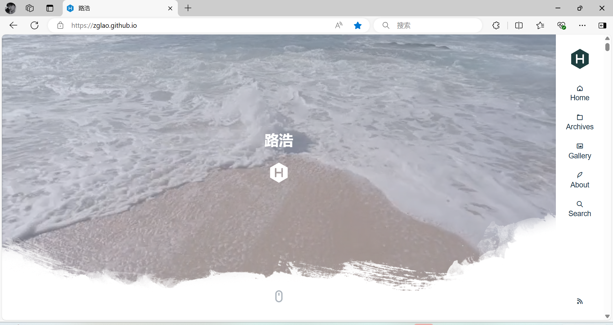Select the 路浩 browser tab

point(120,8)
